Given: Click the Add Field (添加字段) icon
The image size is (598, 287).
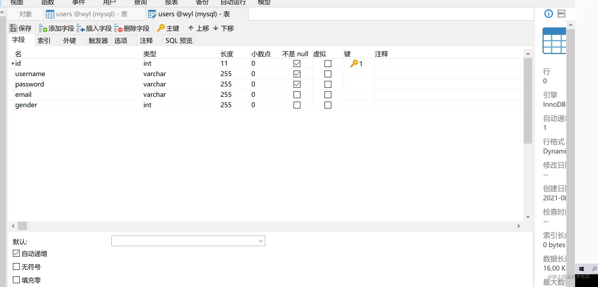Looking at the screenshot, I should (x=43, y=28).
